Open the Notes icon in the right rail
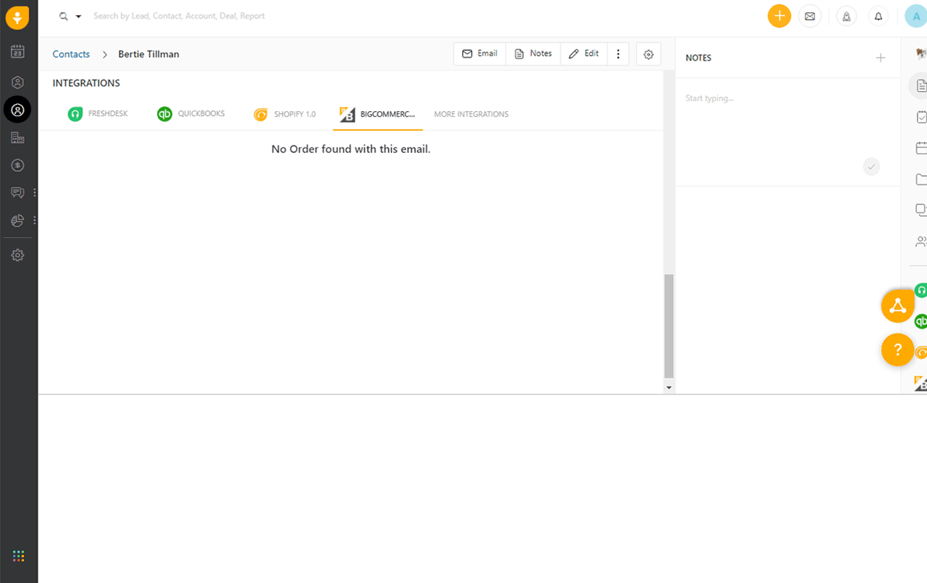 [920, 85]
